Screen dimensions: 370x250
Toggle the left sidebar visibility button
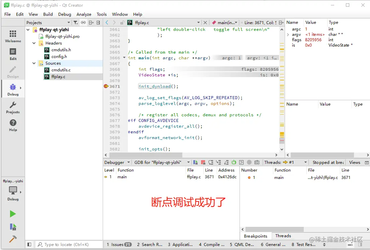[29, 245]
